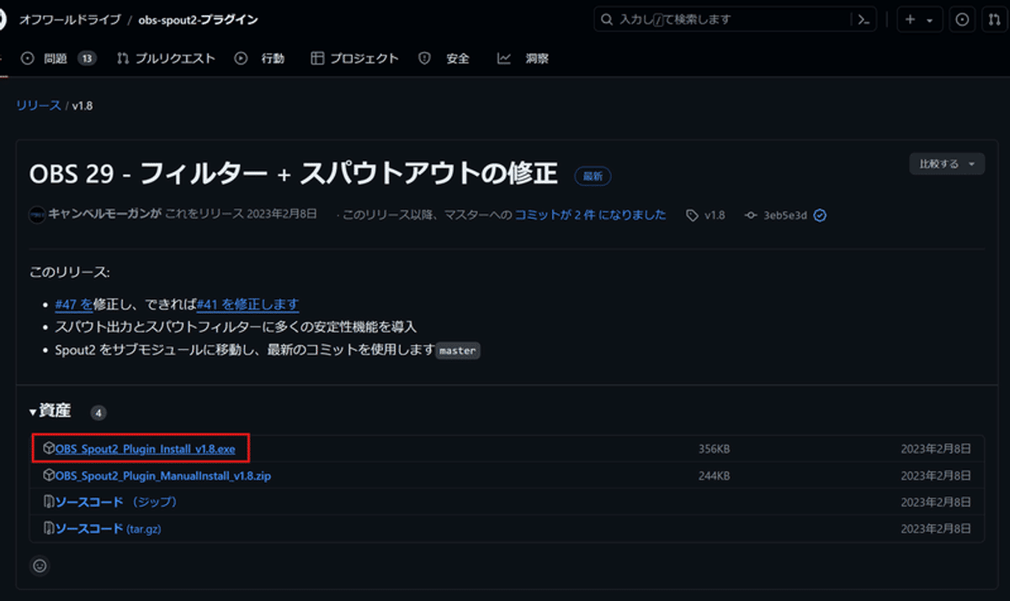
Task: Download OBS_Spout2_Plugin_ManualInstall_v1.8.zip
Action: (163, 476)
